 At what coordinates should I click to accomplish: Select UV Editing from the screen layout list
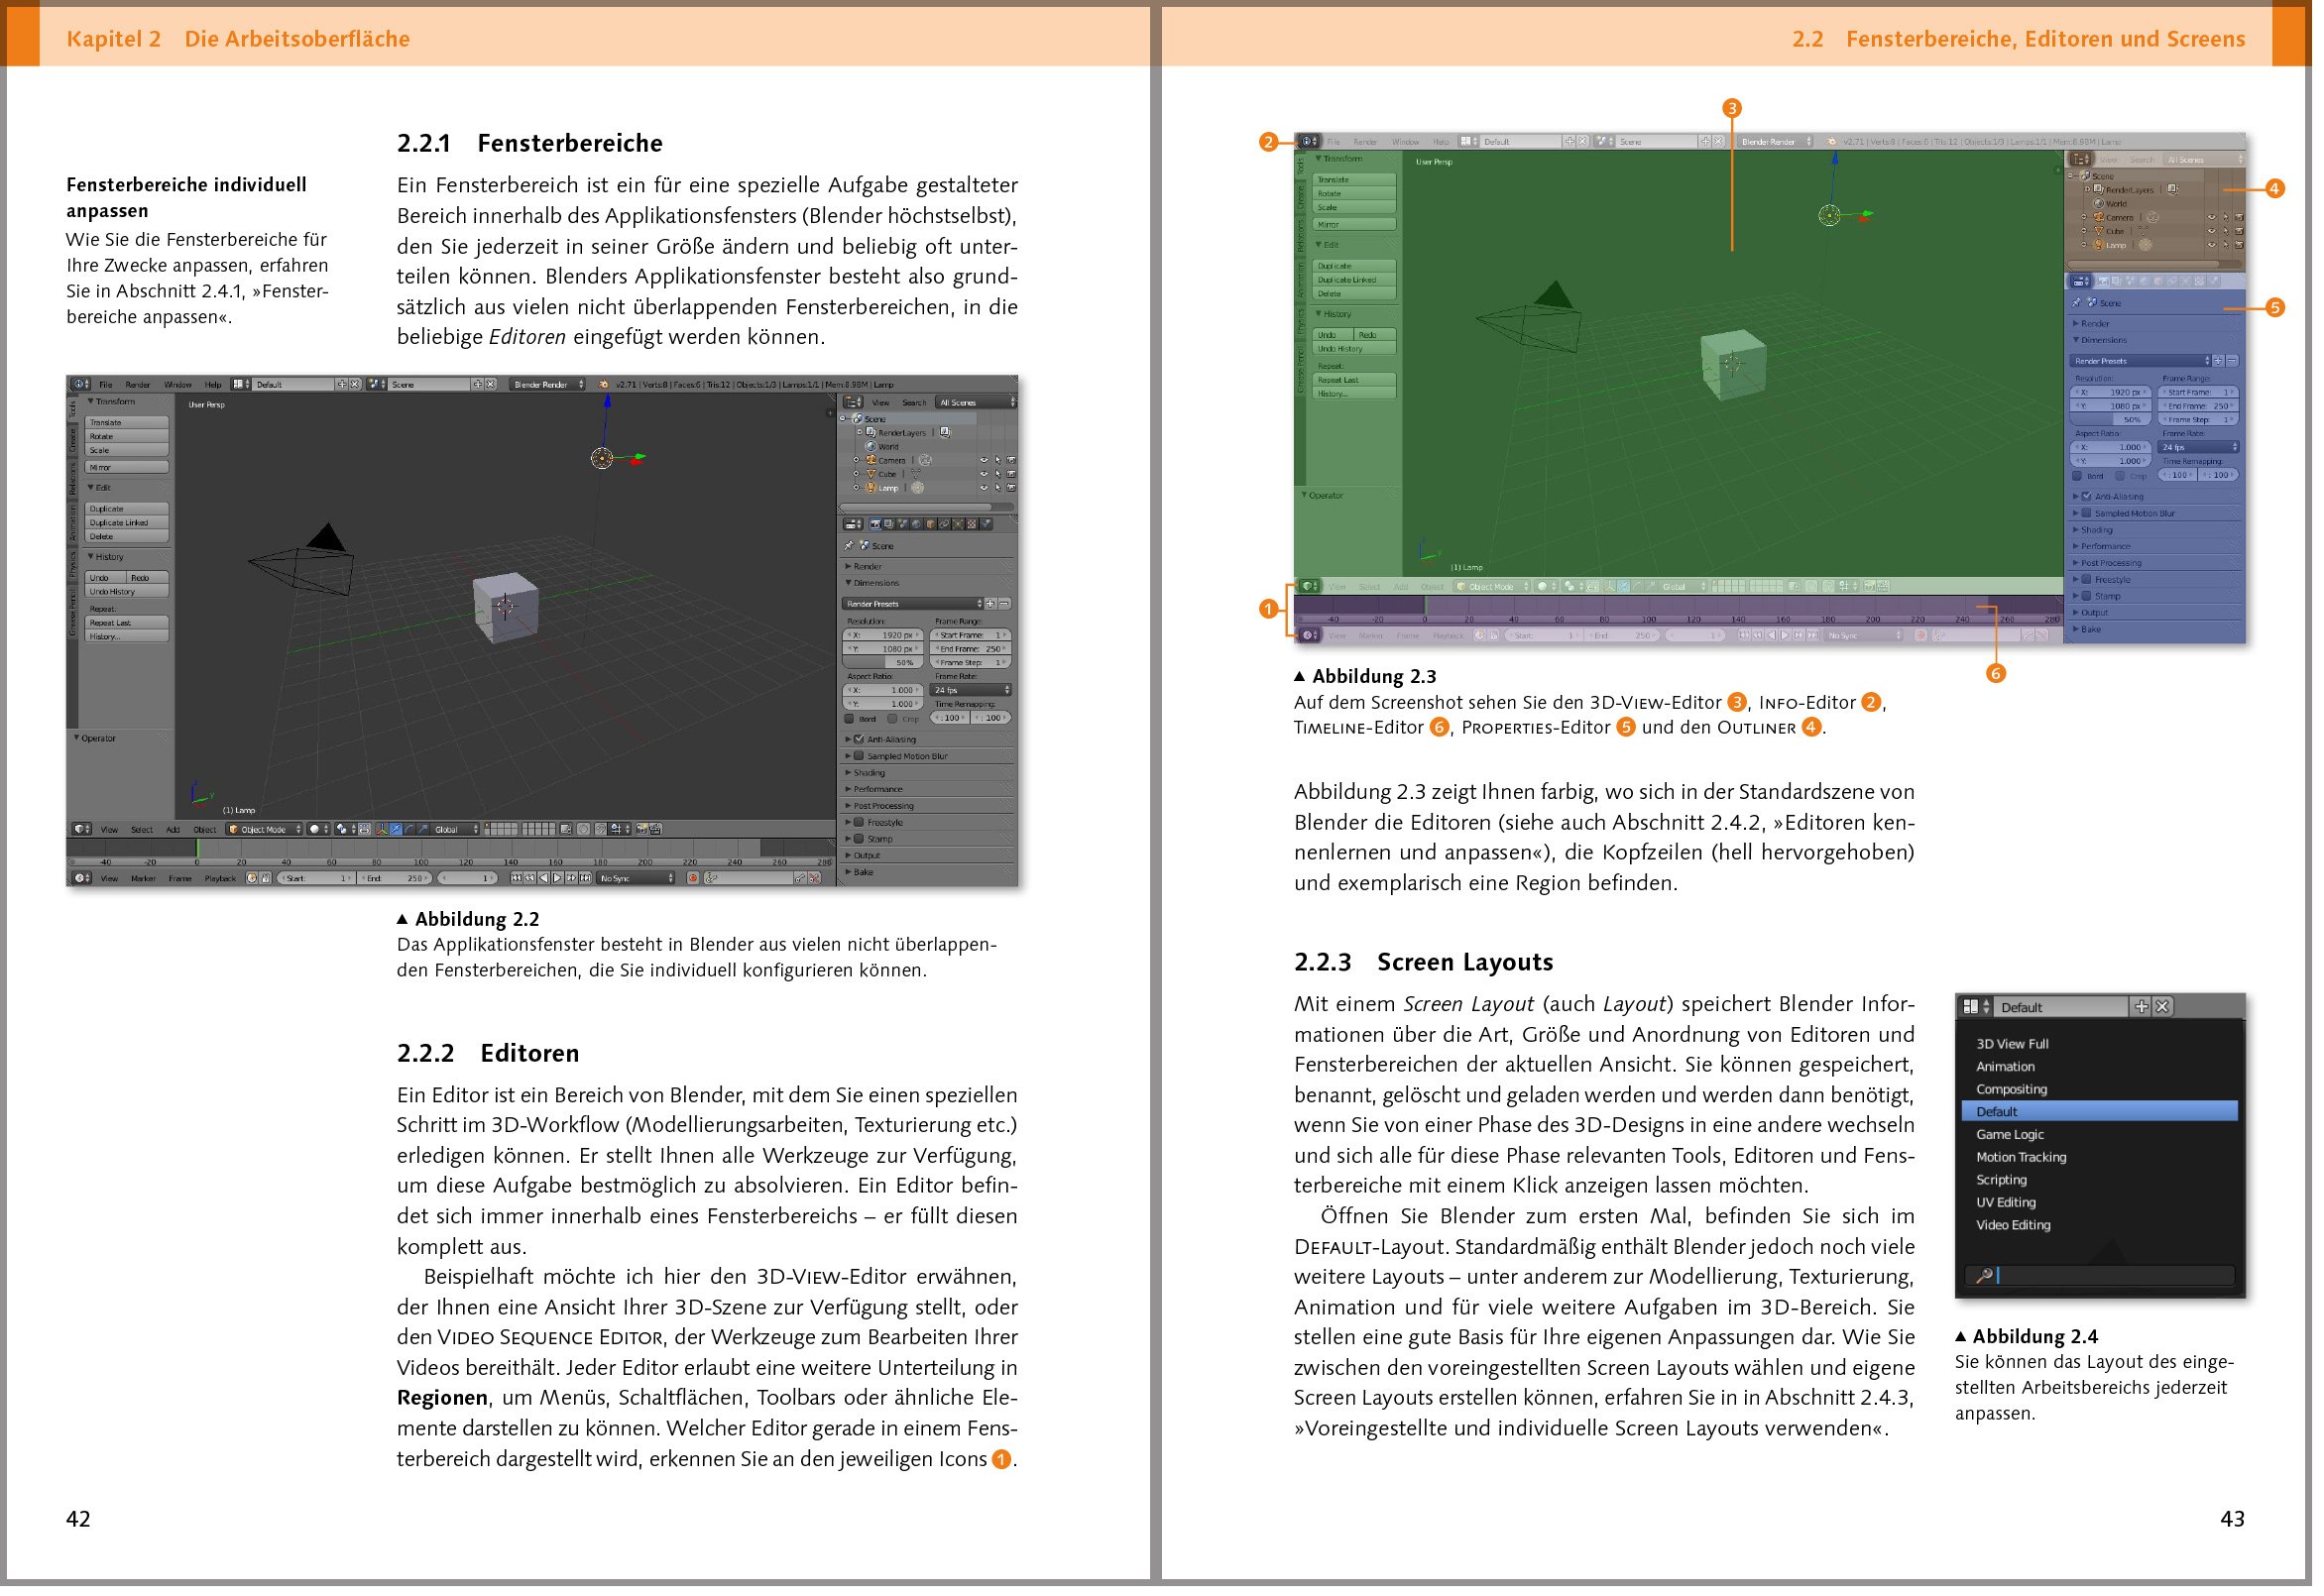2006,1203
